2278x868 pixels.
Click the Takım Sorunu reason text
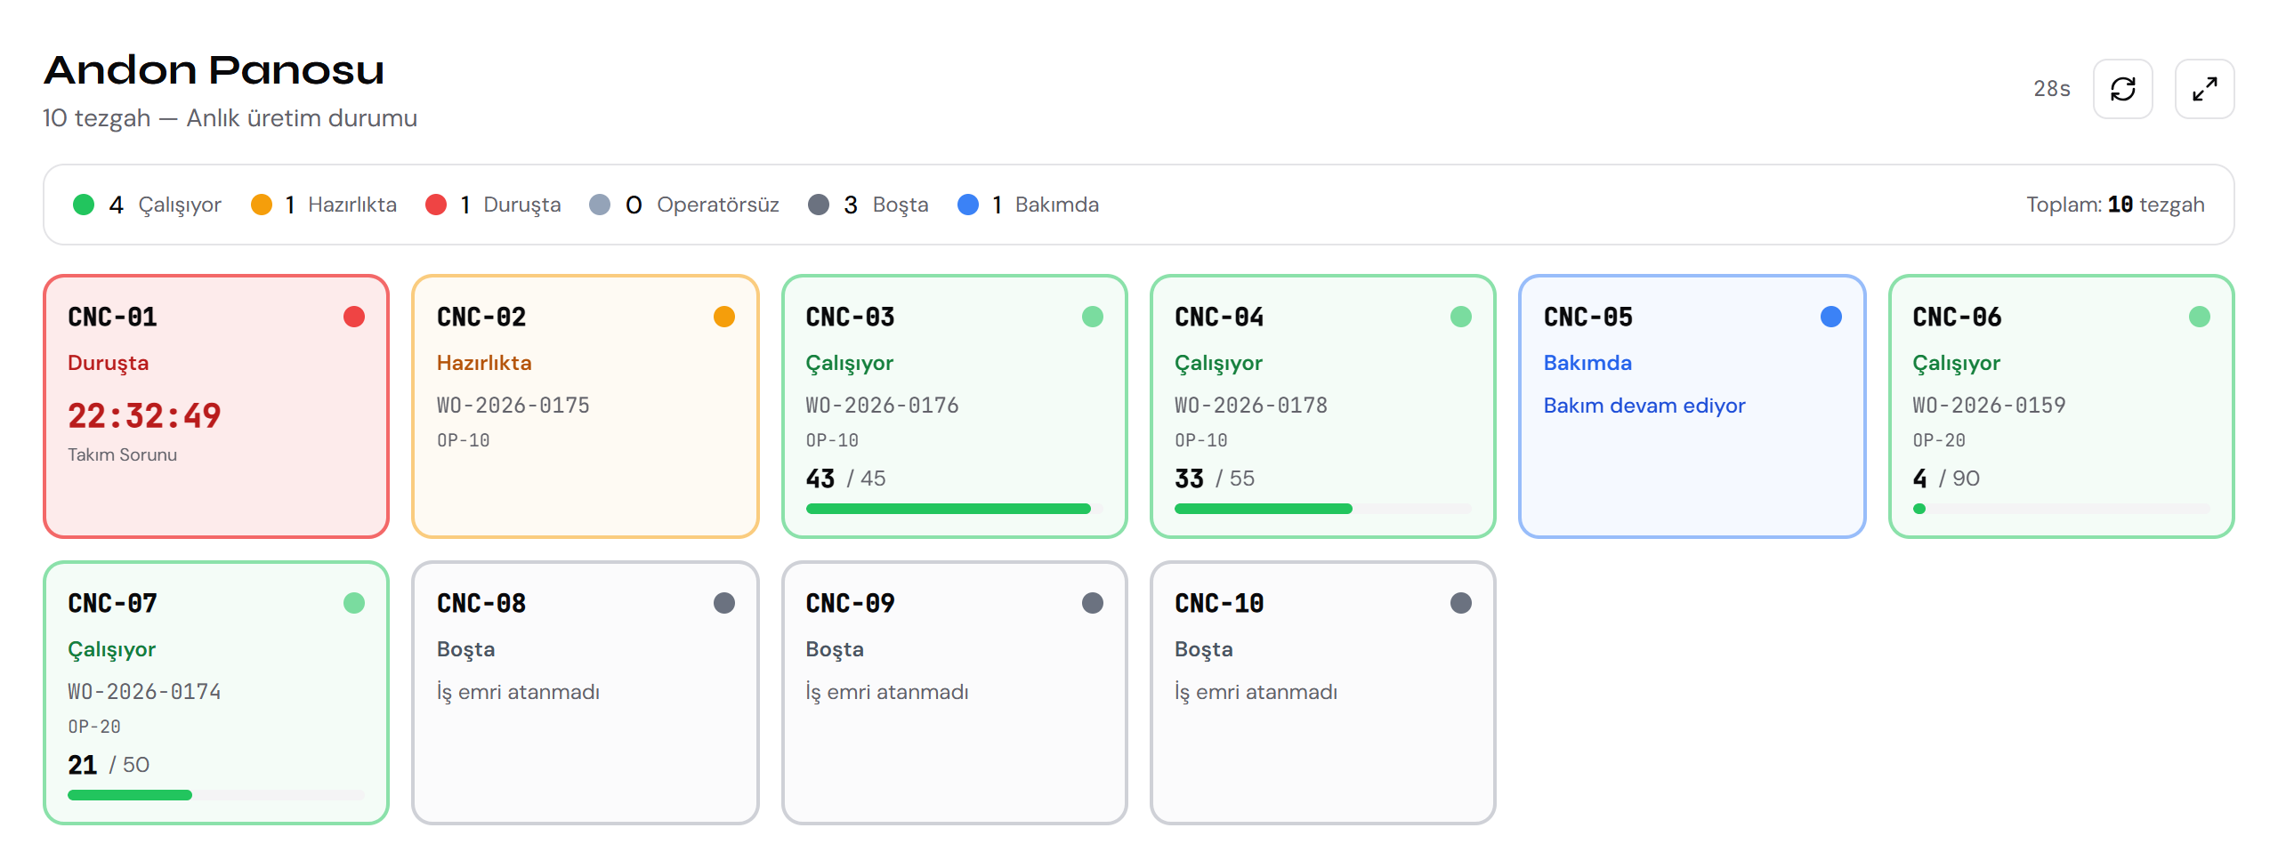click(x=122, y=454)
